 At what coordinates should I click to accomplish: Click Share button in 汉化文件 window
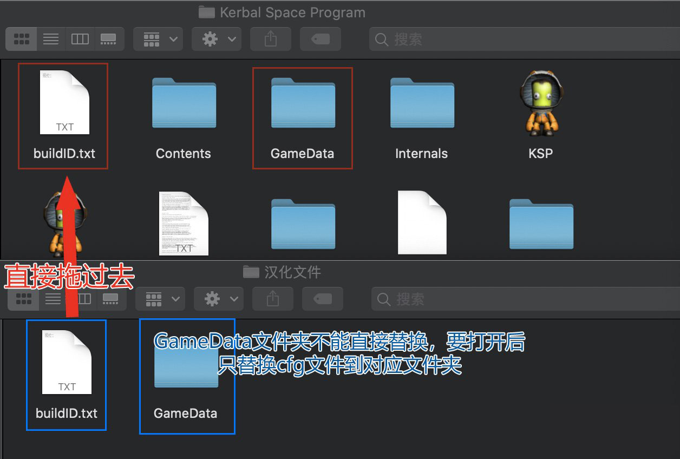[x=273, y=299]
